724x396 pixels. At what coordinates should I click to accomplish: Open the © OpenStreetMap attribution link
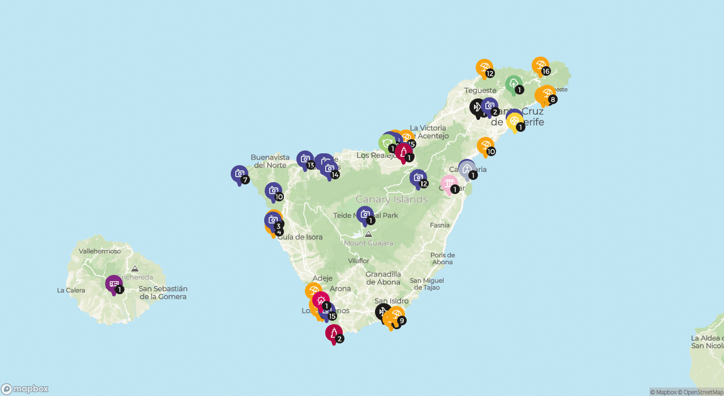[703, 392]
